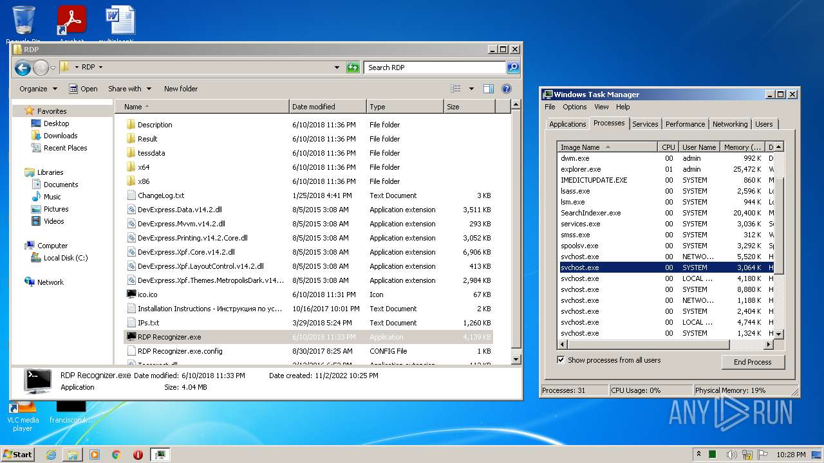
Task: Toggle Show processes from all users
Action: [x=561, y=360]
